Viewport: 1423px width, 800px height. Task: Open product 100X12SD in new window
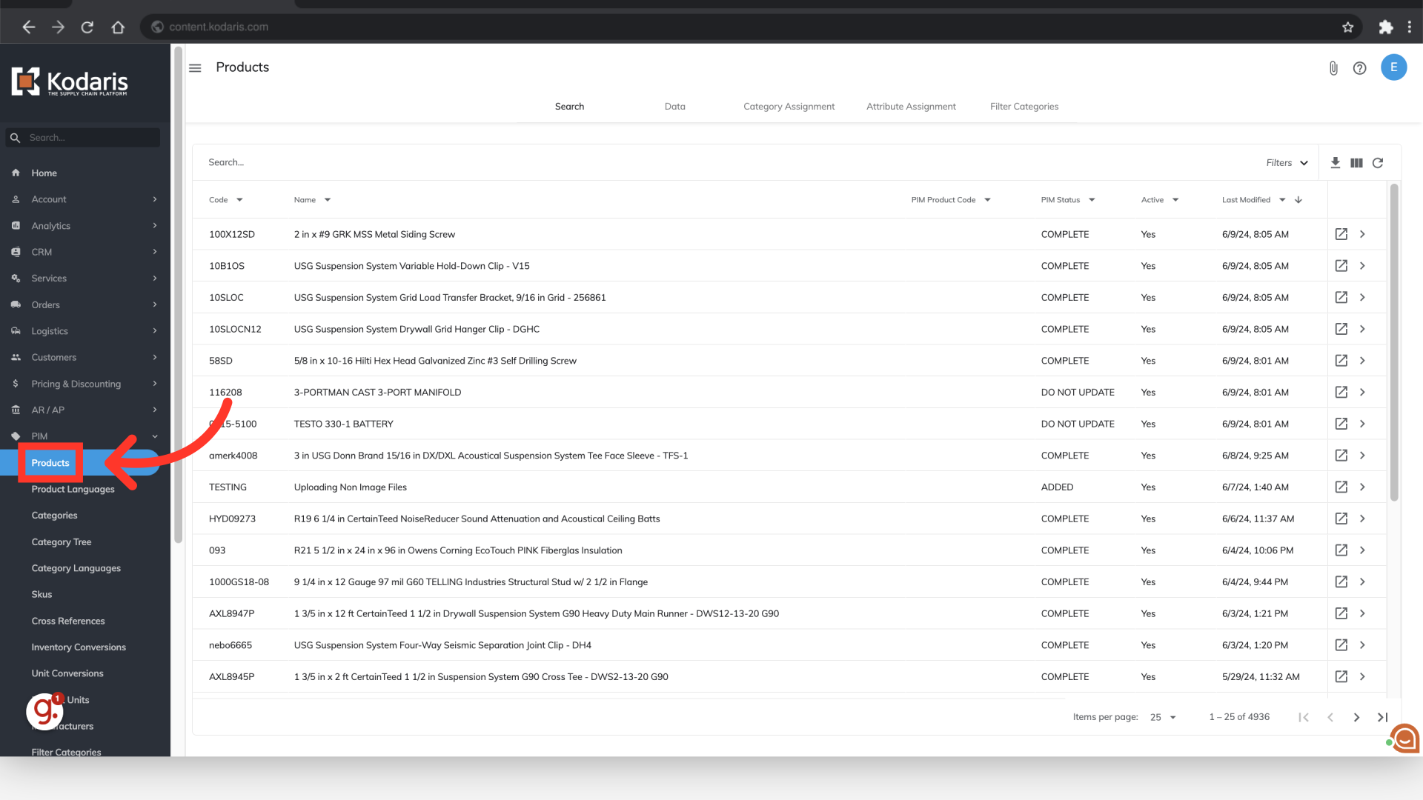pyautogui.click(x=1341, y=234)
